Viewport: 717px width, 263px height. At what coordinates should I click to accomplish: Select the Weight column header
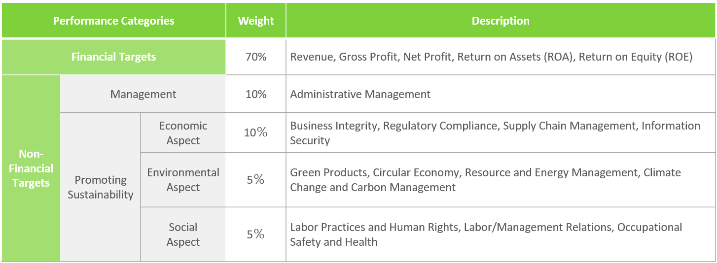pyautogui.click(x=255, y=21)
